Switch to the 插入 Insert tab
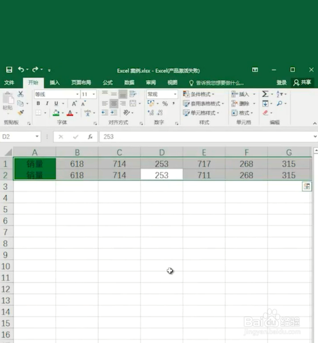 click(x=55, y=82)
